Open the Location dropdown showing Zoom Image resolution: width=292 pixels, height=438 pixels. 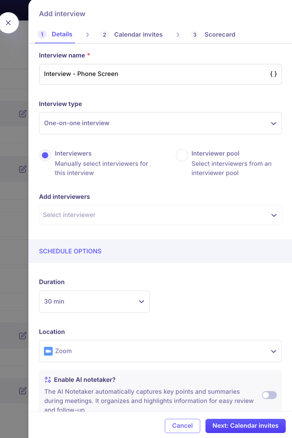pos(160,351)
